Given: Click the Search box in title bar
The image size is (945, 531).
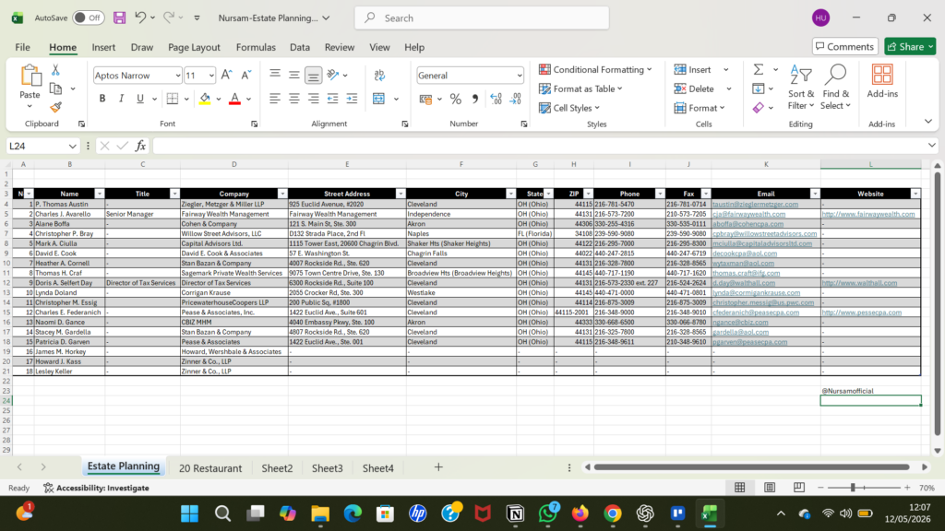Looking at the screenshot, I should coord(482,18).
